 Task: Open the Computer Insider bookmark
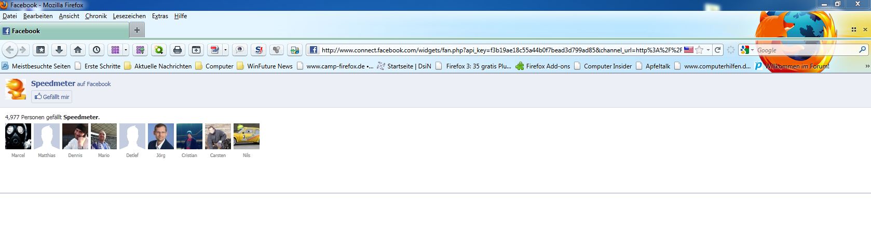pyautogui.click(x=603, y=66)
